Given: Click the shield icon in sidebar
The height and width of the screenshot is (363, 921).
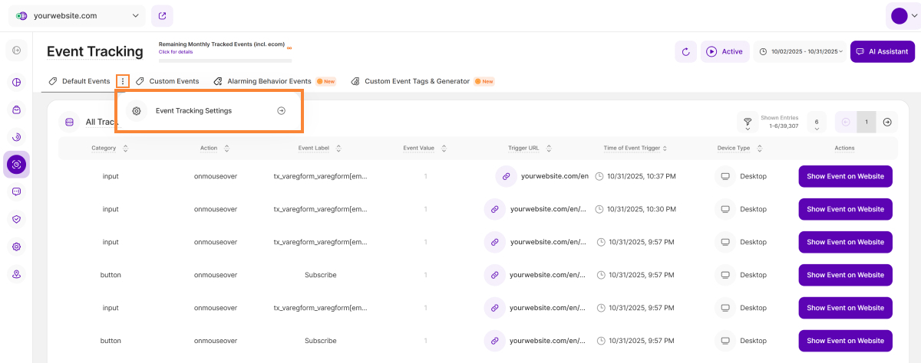Looking at the screenshot, I should [x=17, y=219].
